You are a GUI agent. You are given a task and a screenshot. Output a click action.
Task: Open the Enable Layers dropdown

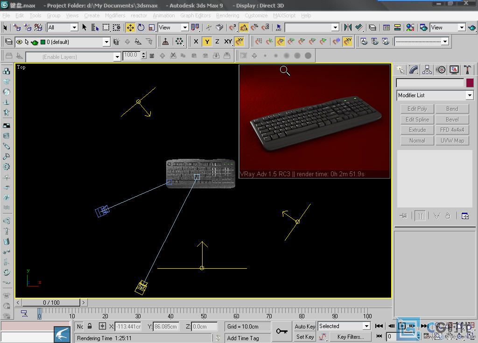pos(117,57)
